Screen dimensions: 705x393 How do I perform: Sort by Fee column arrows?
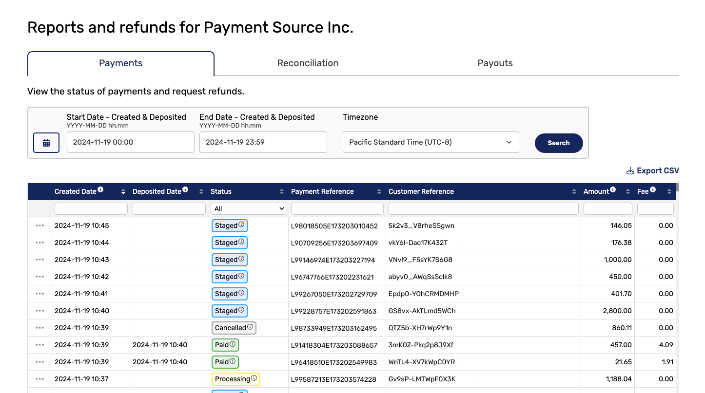pos(669,192)
